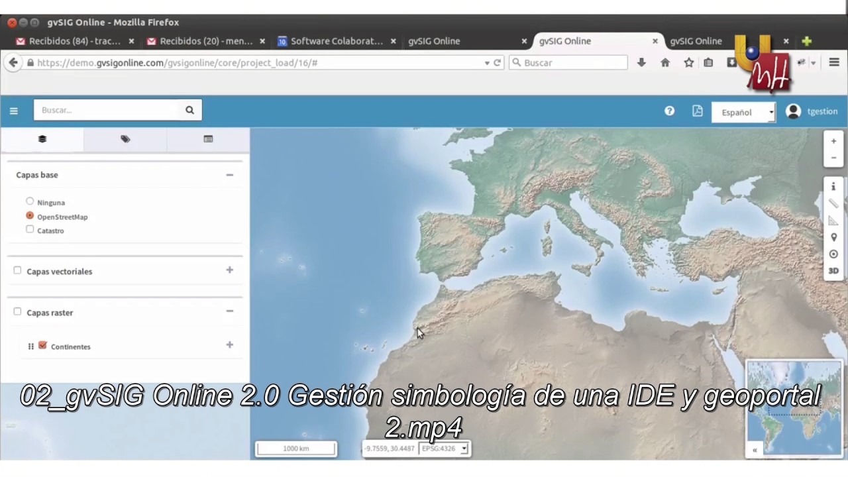This screenshot has height=477, width=848.
Task: Toggle Capas vectoriales group checkbox
Action: 17,270
